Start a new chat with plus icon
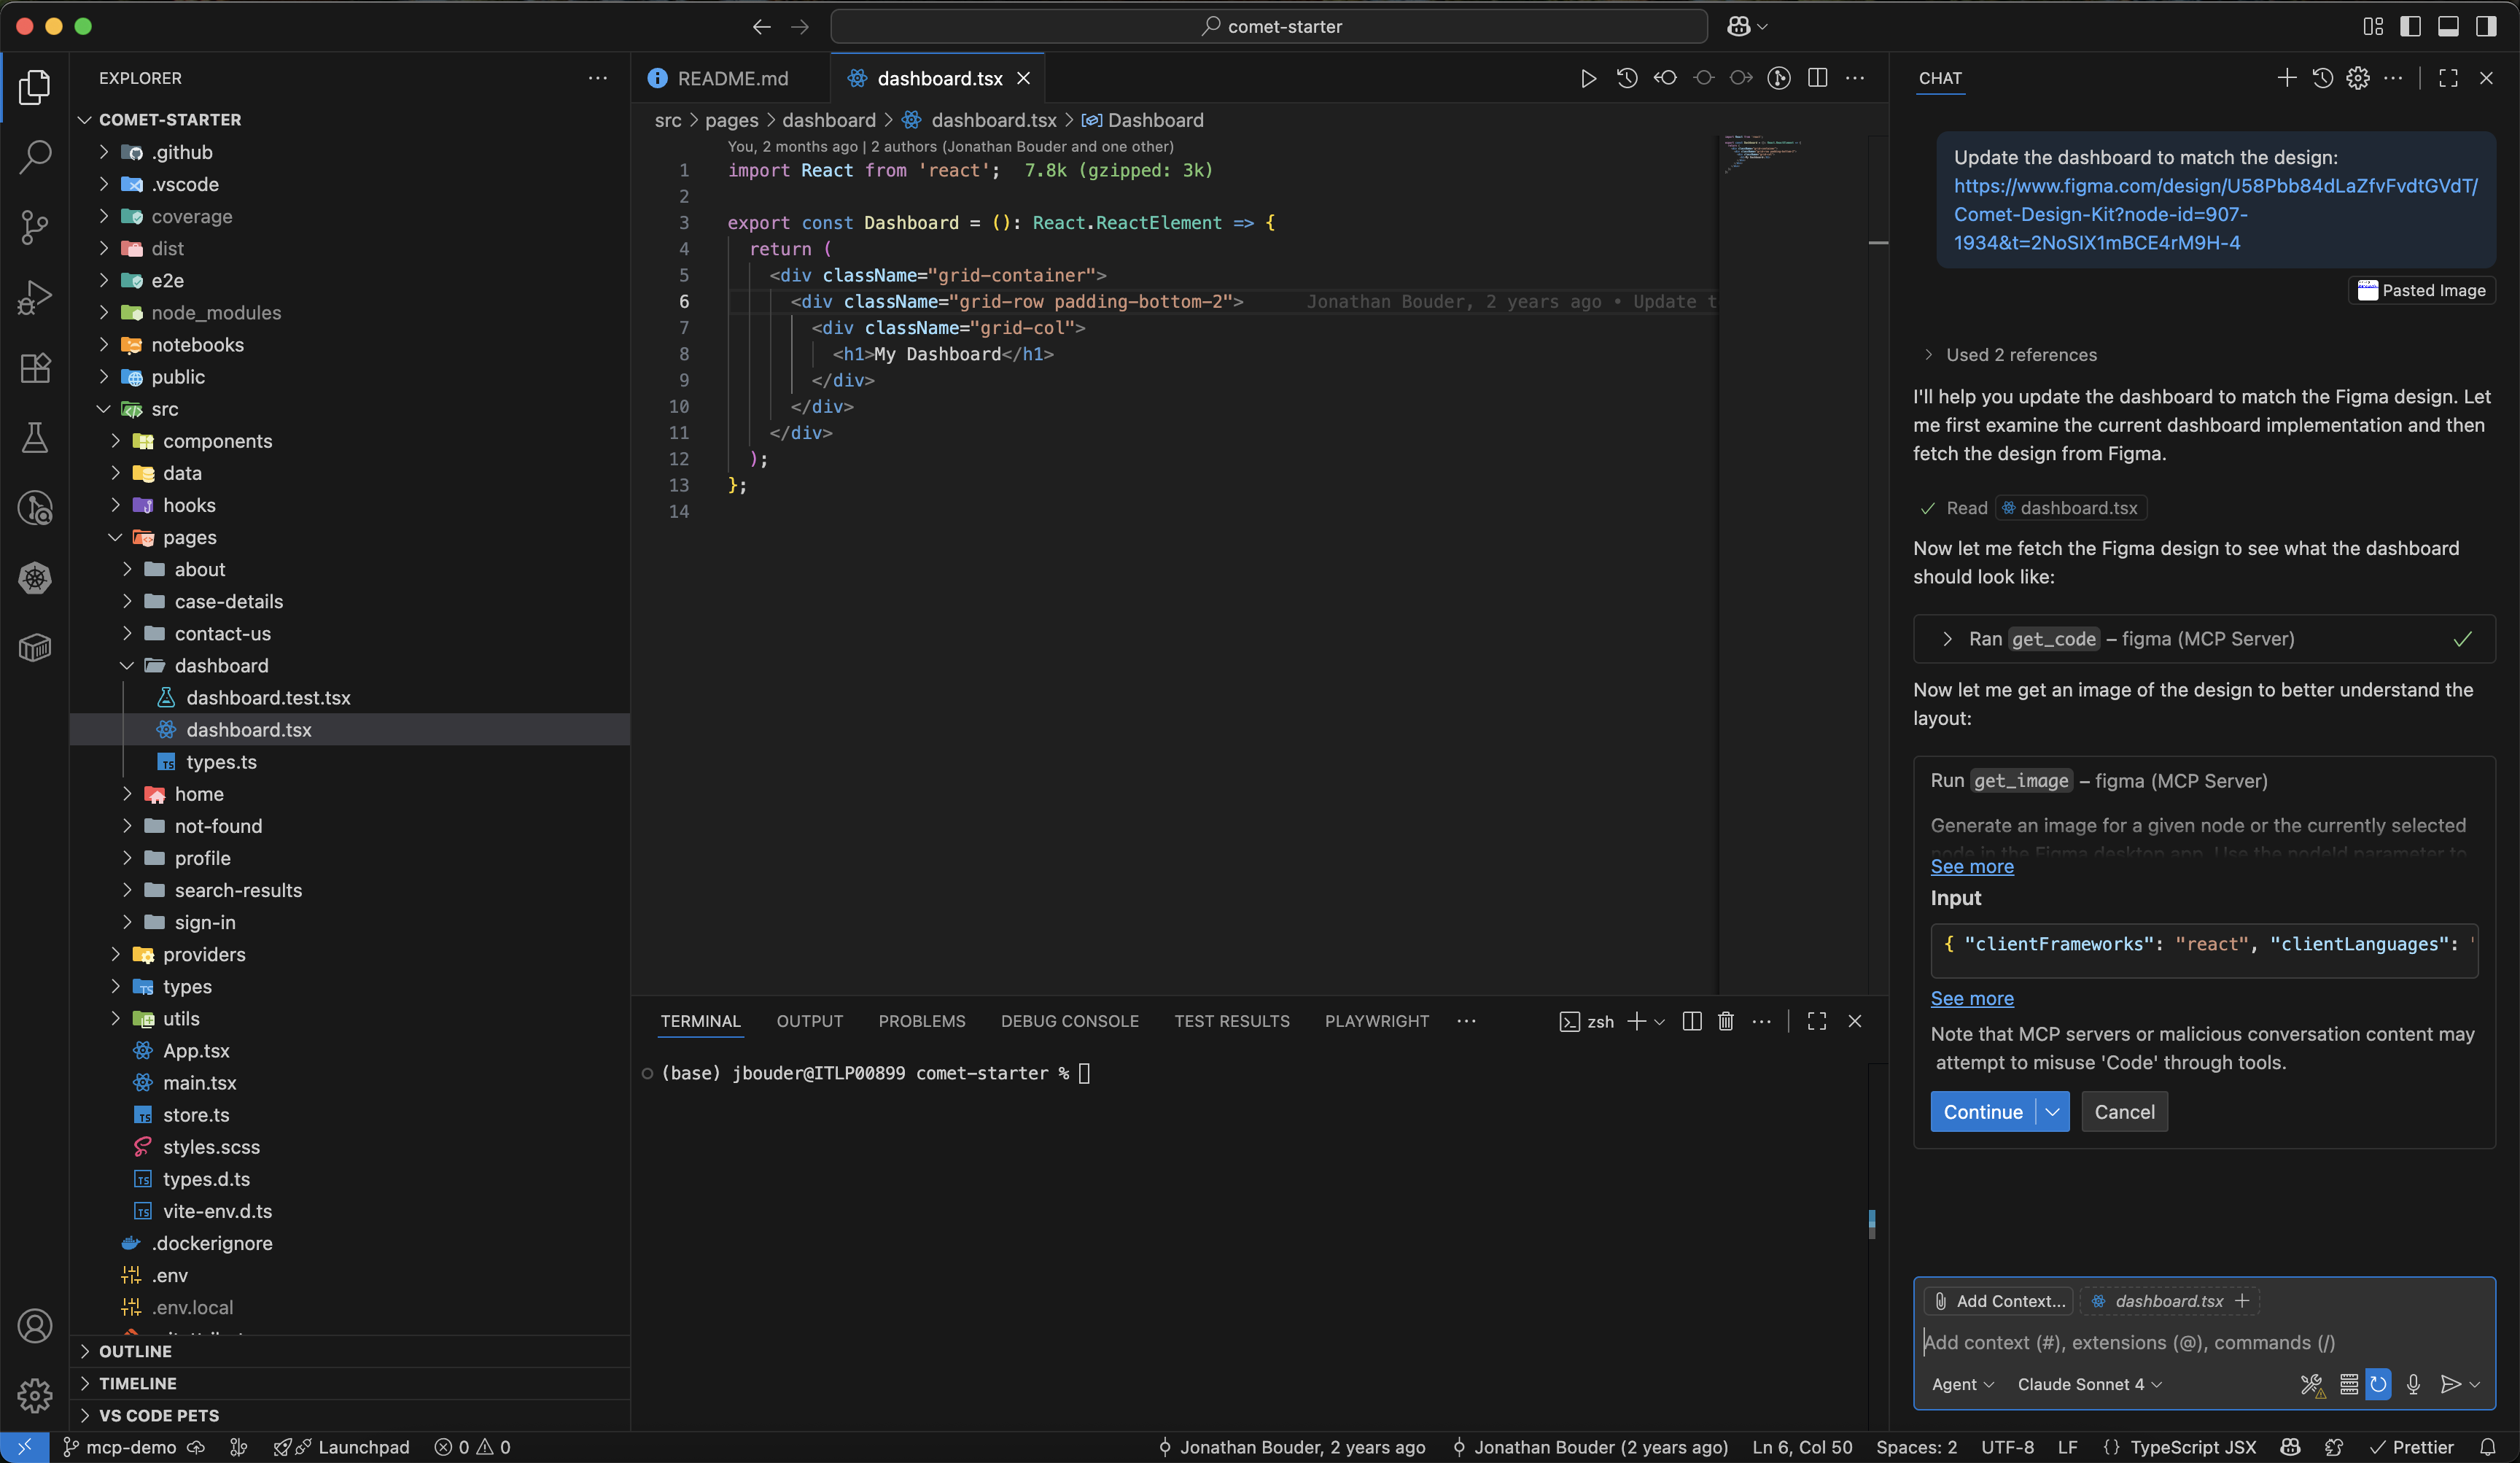The height and width of the screenshot is (1463, 2520). [2286, 78]
